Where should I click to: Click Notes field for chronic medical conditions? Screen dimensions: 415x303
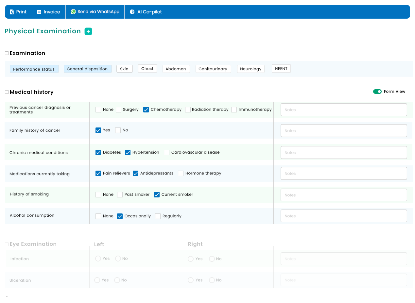(344, 153)
